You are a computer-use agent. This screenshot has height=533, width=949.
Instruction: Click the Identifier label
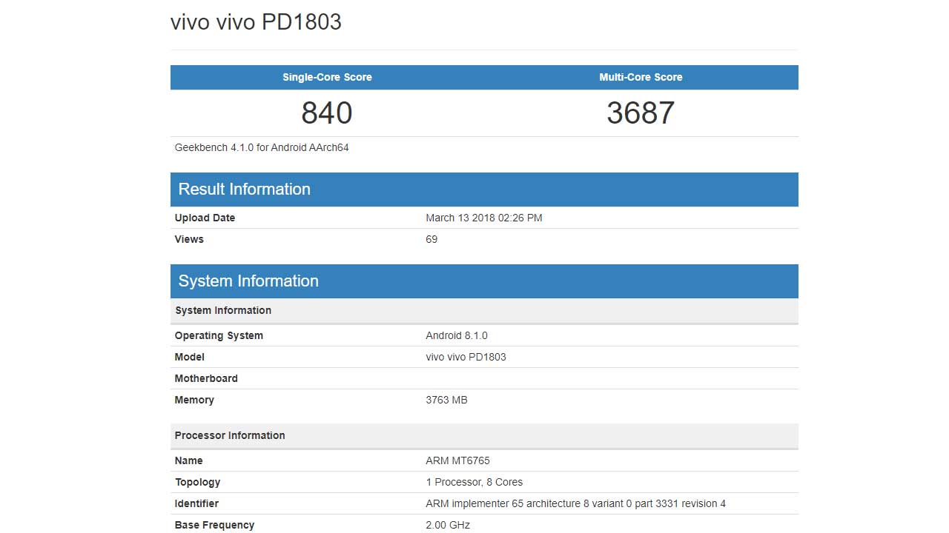(196, 503)
